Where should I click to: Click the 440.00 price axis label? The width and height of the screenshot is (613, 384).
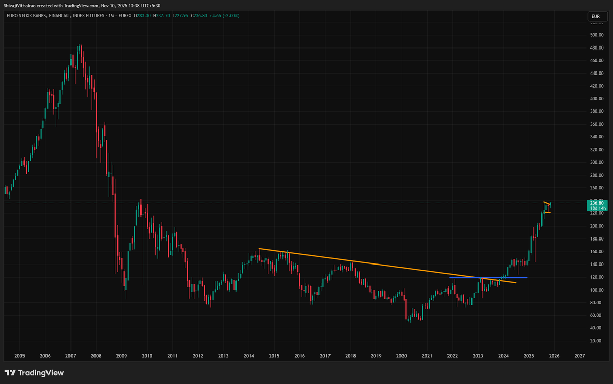pyautogui.click(x=596, y=74)
